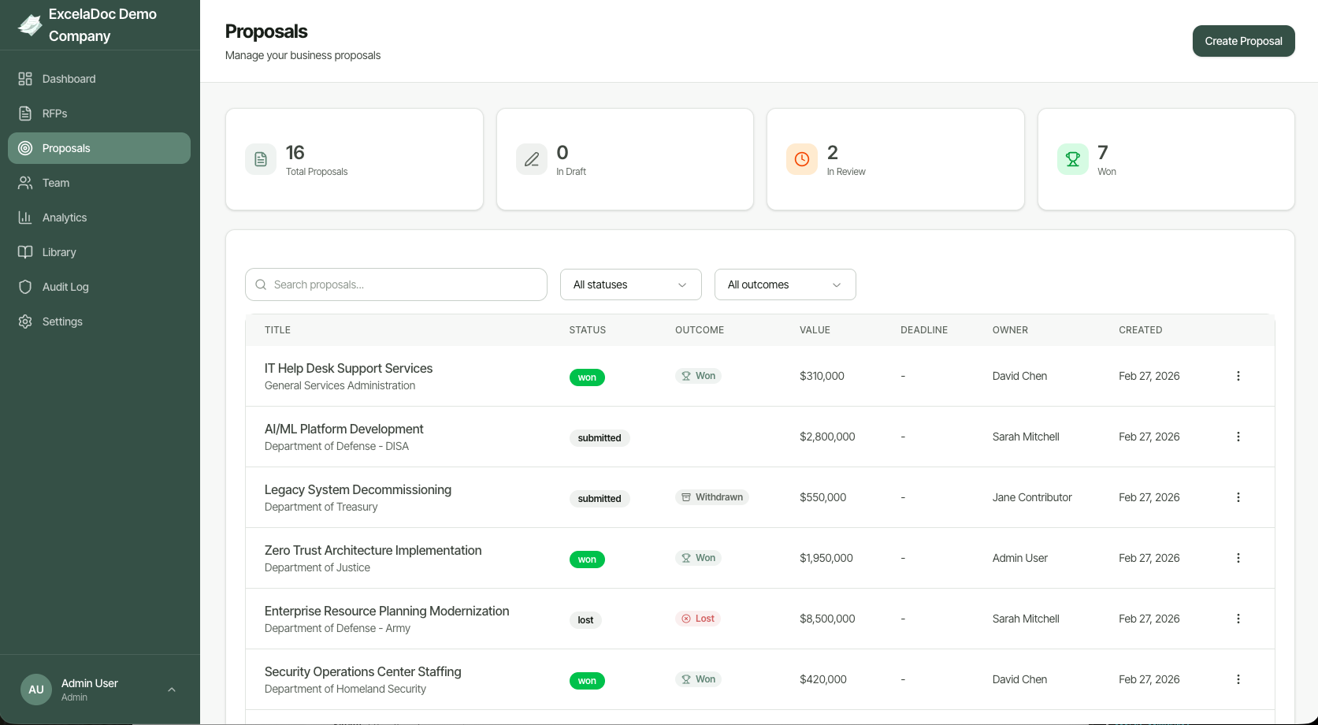Open Analytics page in sidebar

click(x=99, y=217)
